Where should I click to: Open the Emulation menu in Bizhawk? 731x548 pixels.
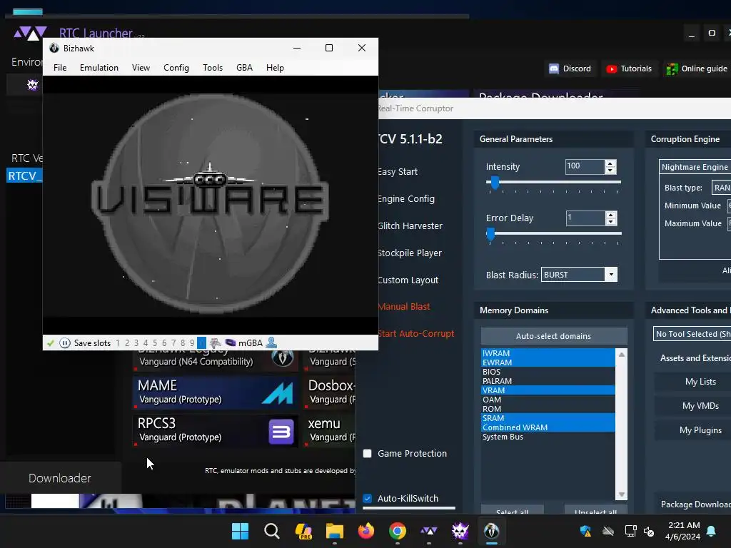tap(99, 68)
